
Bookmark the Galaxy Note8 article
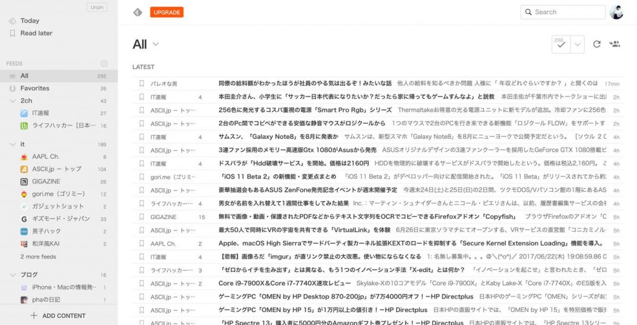141,137
